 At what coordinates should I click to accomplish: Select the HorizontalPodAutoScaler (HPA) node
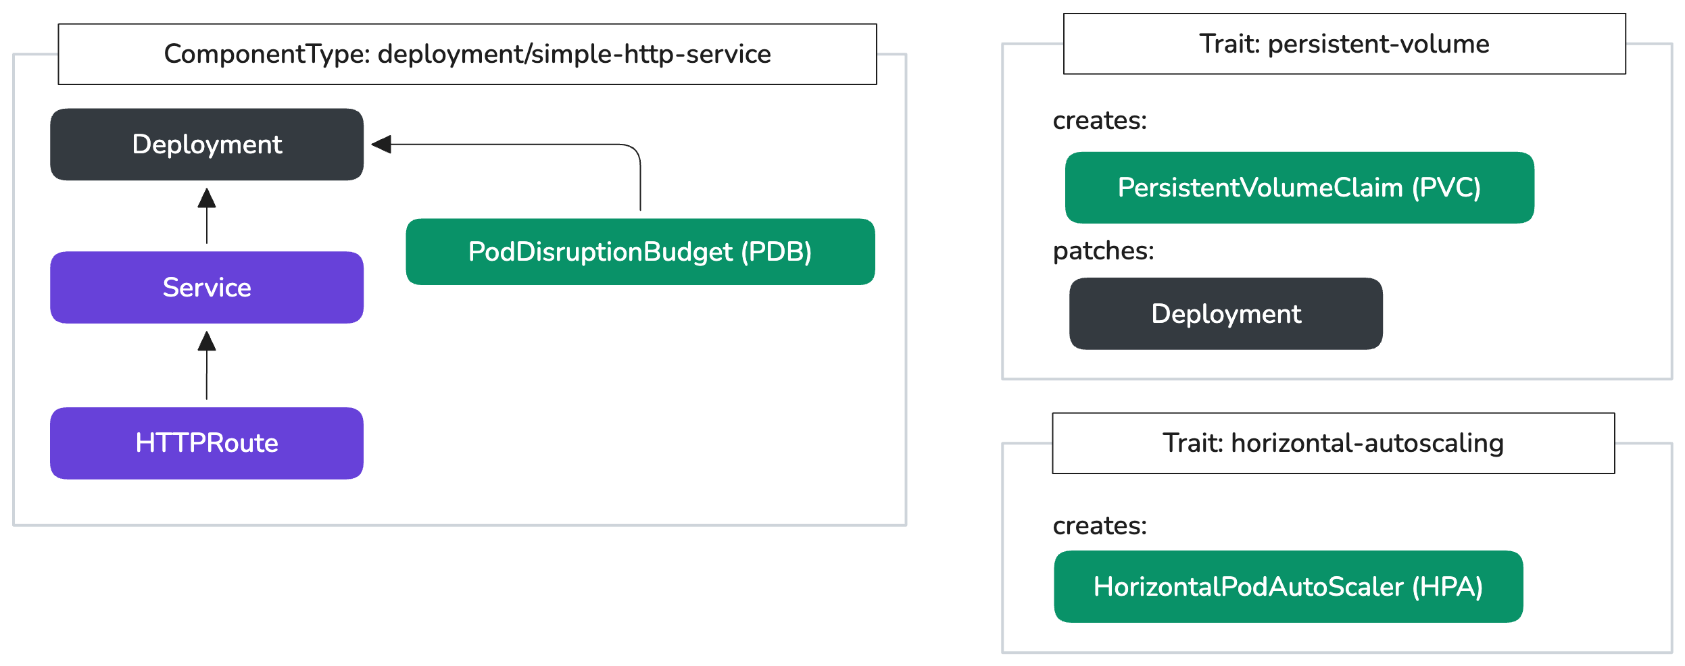pyautogui.click(x=1288, y=586)
